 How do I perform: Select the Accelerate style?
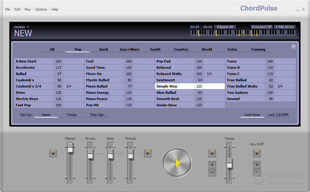[x=49, y=67]
